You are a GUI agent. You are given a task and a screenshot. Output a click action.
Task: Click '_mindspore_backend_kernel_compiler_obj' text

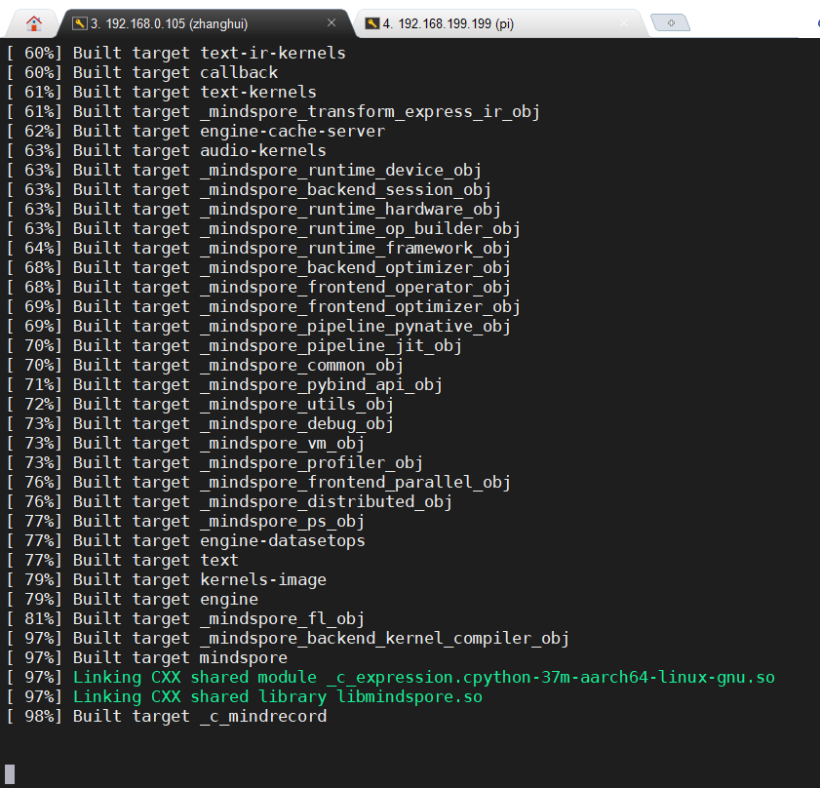[384, 639]
